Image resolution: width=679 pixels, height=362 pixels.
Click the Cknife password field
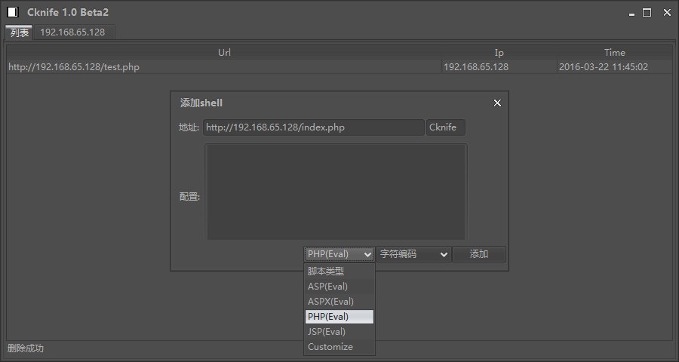446,127
